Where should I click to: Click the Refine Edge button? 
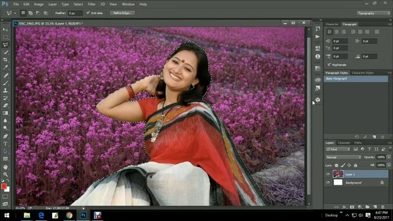pos(123,13)
